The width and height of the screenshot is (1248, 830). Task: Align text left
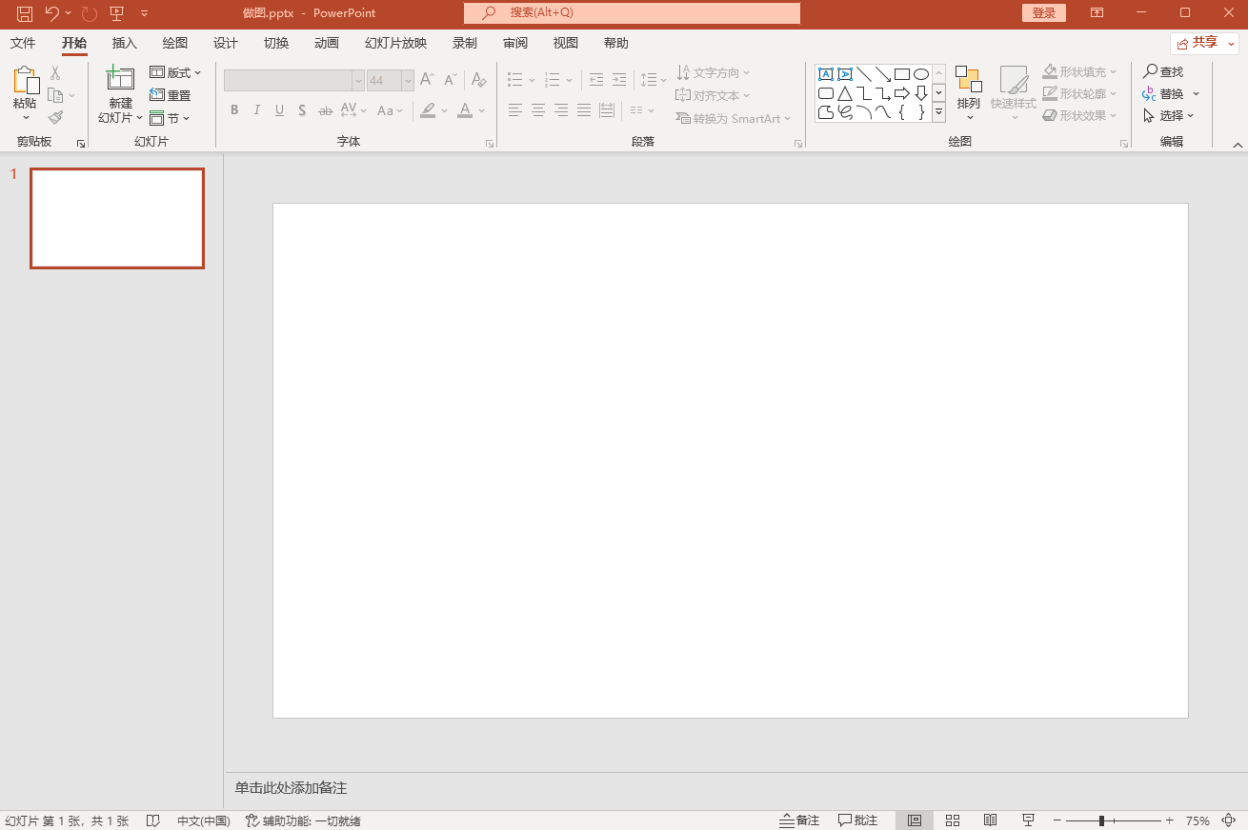point(515,110)
